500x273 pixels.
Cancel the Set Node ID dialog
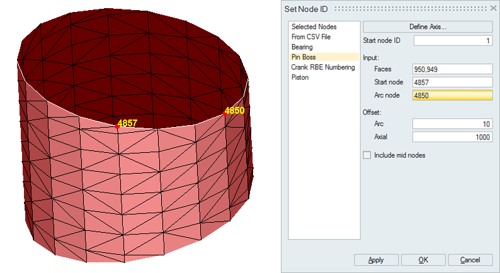tap(470, 260)
